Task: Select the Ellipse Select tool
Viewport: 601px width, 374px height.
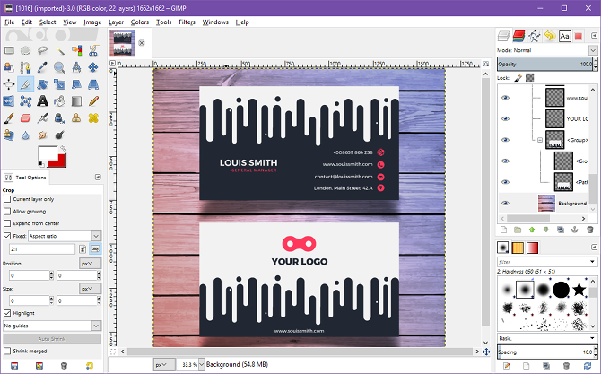Action: (x=26, y=50)
